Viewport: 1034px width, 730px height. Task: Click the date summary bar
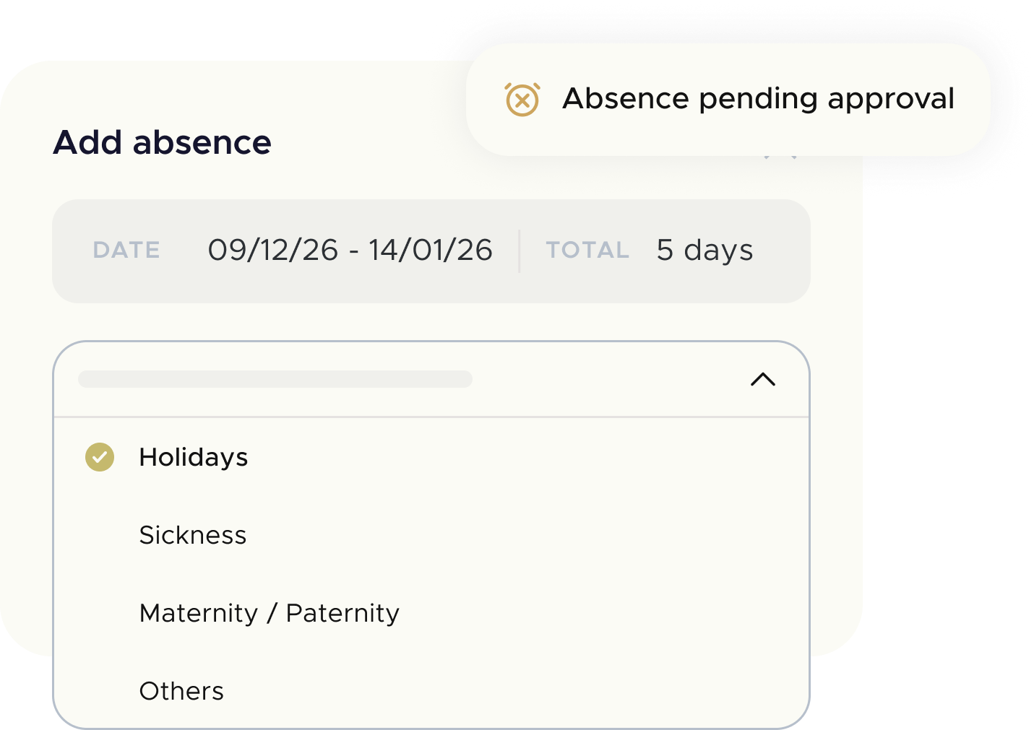pyautogui.click(x=432, y=250)
